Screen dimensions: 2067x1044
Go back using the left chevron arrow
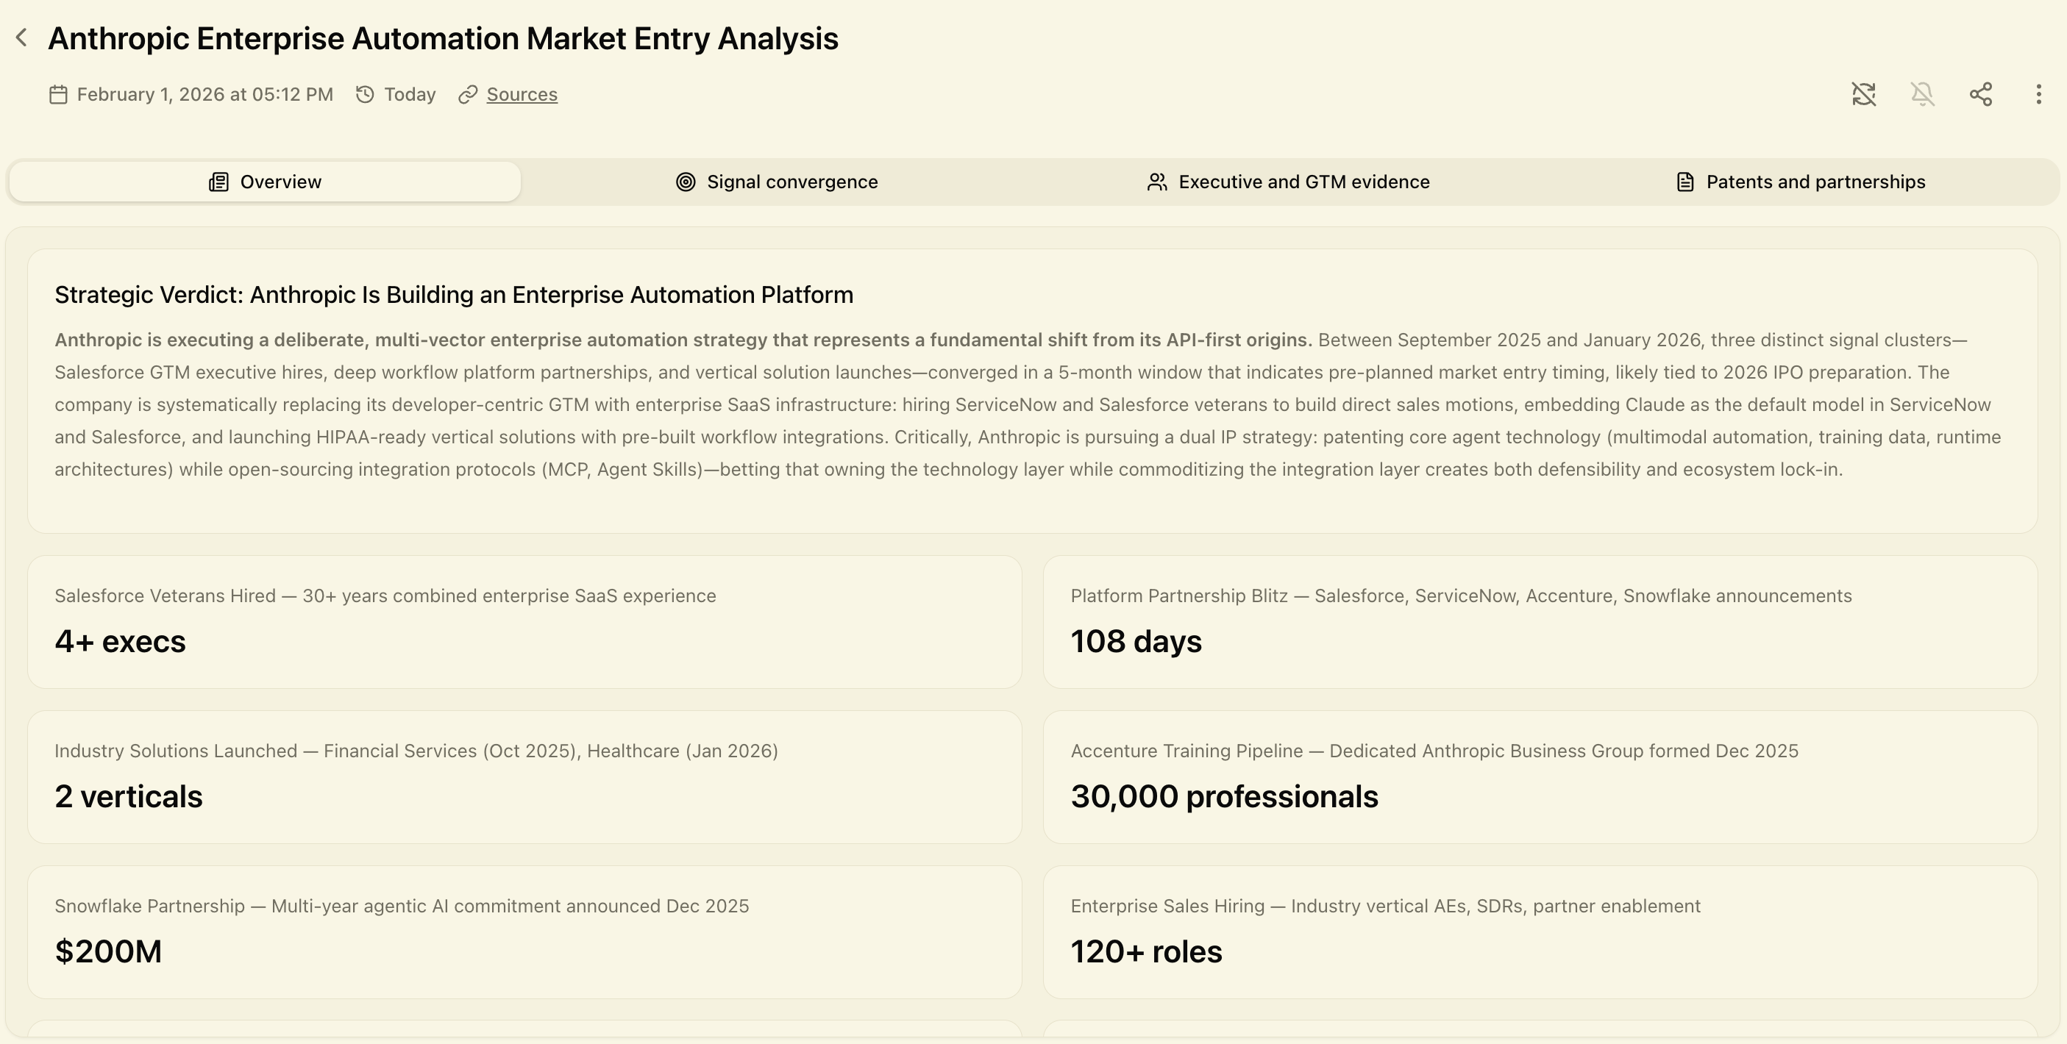click(x=23, y=37)
